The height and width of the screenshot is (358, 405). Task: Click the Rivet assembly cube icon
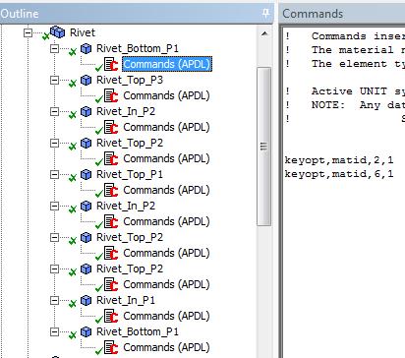point(58,32)
